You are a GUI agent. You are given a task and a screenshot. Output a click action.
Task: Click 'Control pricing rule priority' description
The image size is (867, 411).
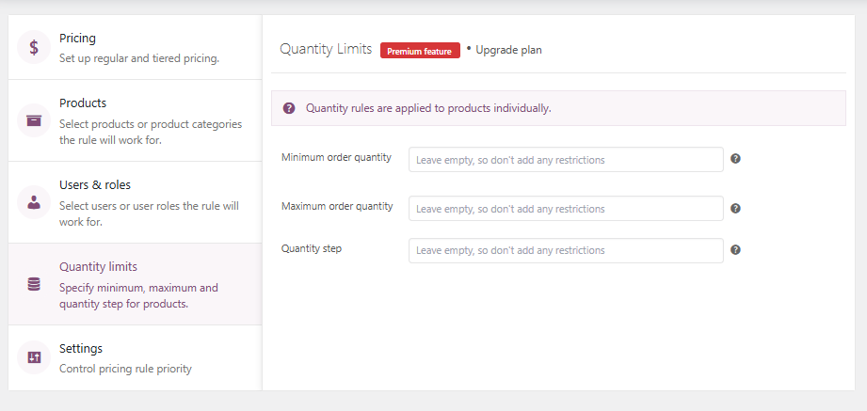(125, 369)
